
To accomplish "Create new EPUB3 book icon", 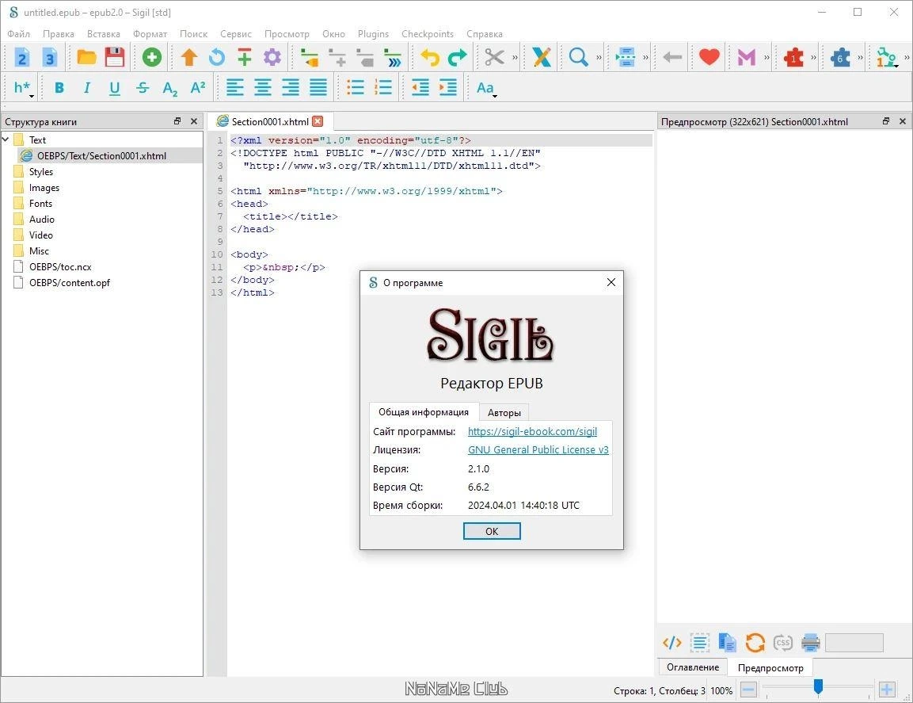I will pos(50,57).
